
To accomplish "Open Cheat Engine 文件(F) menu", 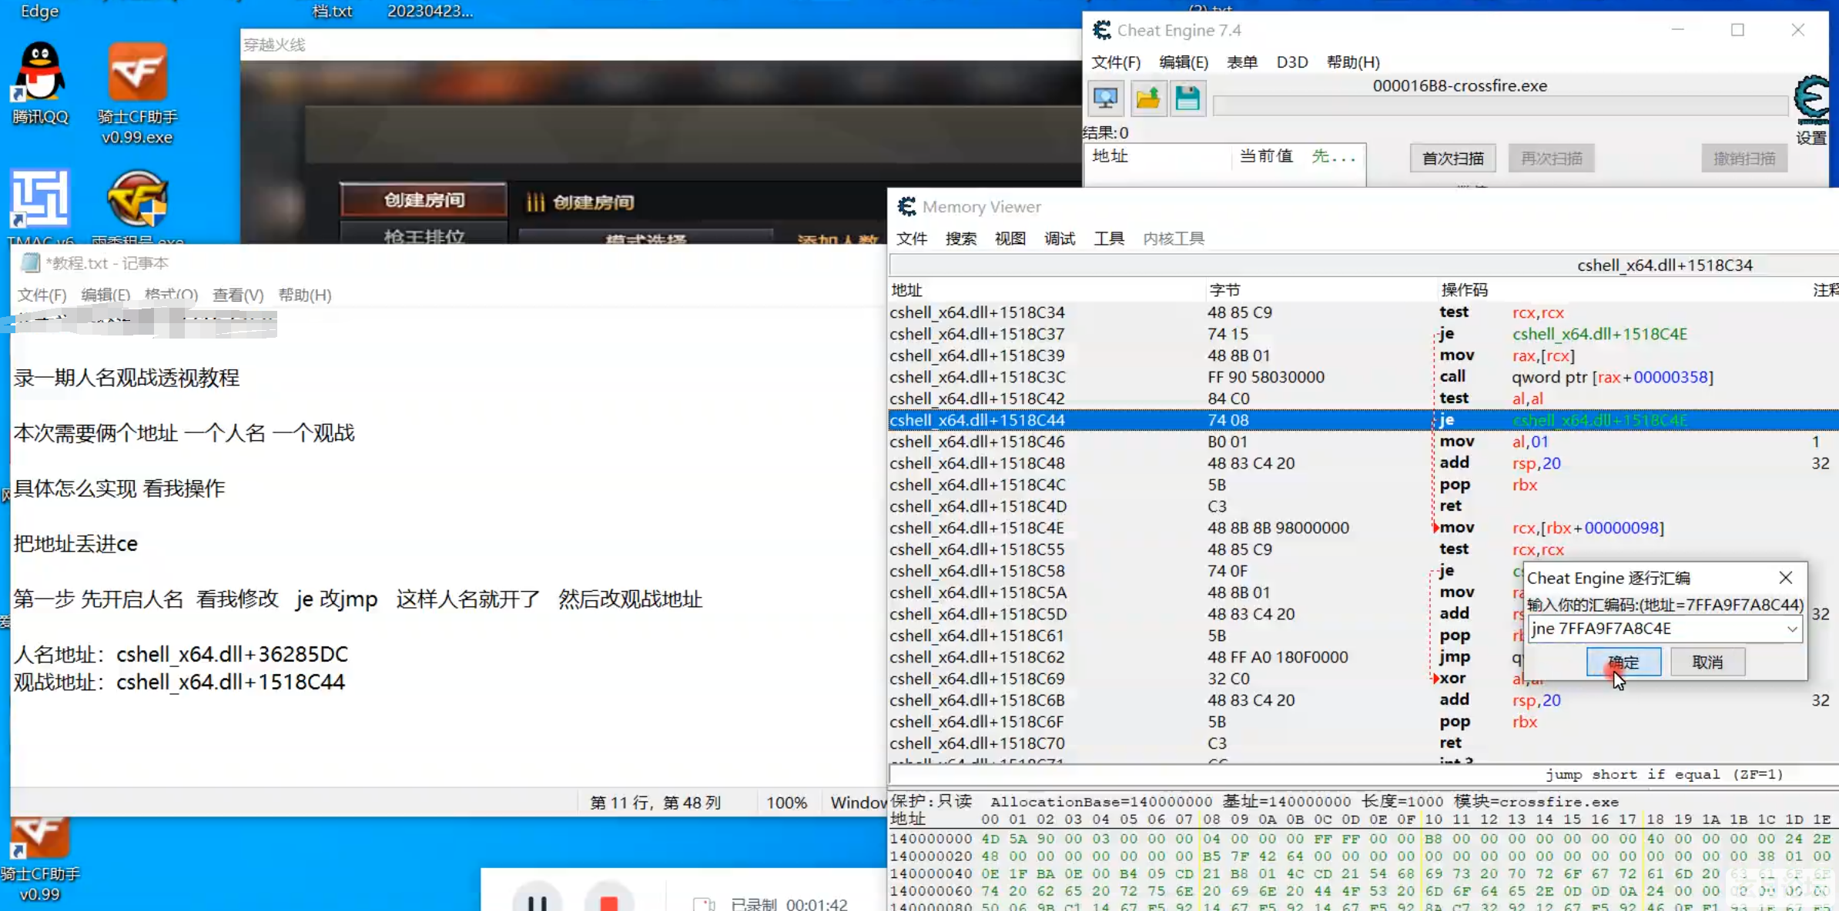I will tap(1116, 62).
